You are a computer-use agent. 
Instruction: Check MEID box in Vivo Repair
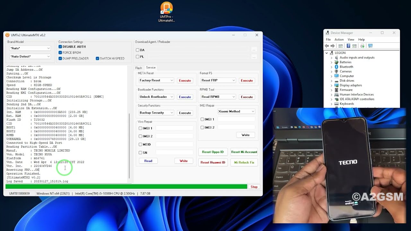[140, 144]
